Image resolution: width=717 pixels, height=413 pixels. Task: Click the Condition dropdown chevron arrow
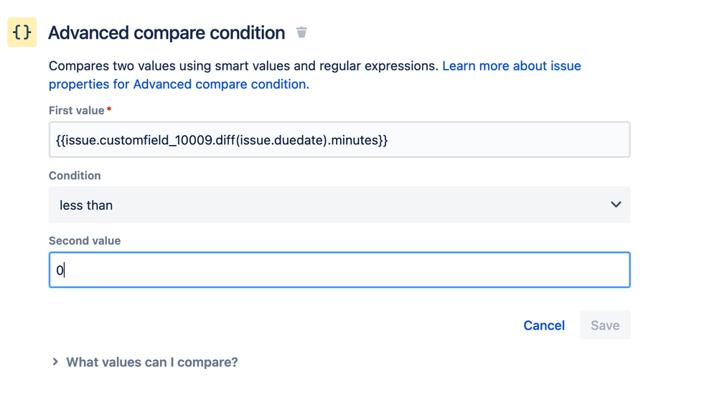(615, 205)
